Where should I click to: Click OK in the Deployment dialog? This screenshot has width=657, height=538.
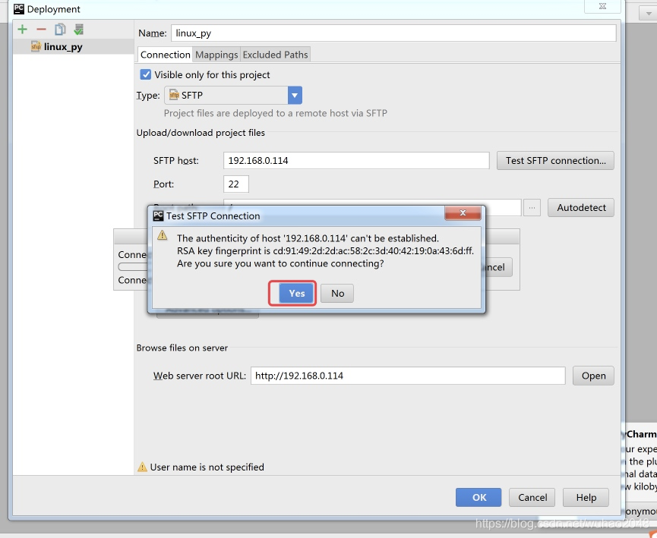click(x=479, y=497)
